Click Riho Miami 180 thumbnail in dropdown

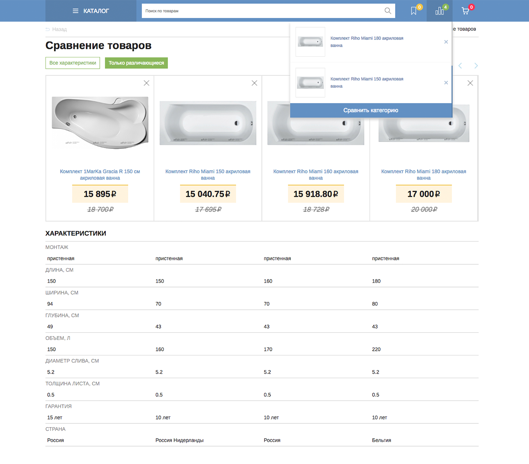310,42
